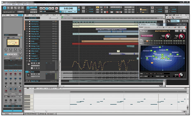Toggle the Snap to grid button
This screenshot has width=191, height=117.
click(x=28, y=8)
